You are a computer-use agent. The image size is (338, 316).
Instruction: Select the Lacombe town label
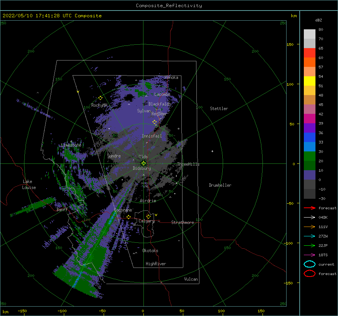162,94
